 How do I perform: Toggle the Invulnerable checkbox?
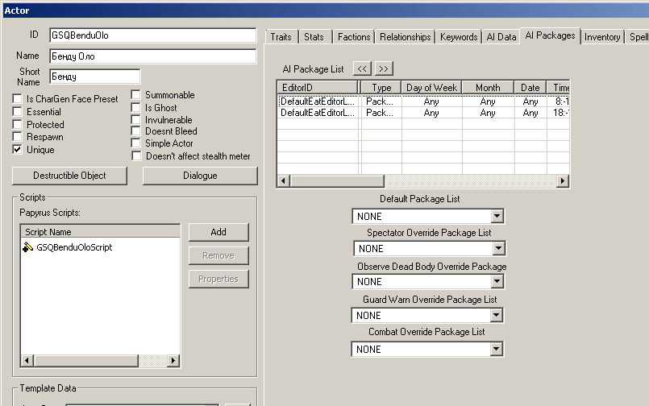(x=135, y=120)
